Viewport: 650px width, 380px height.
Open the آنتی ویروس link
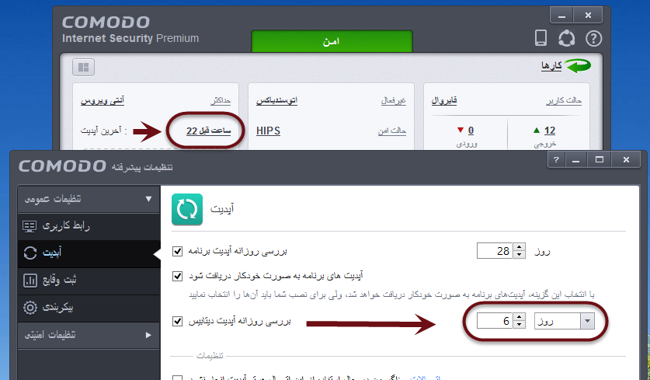[103, 100]
